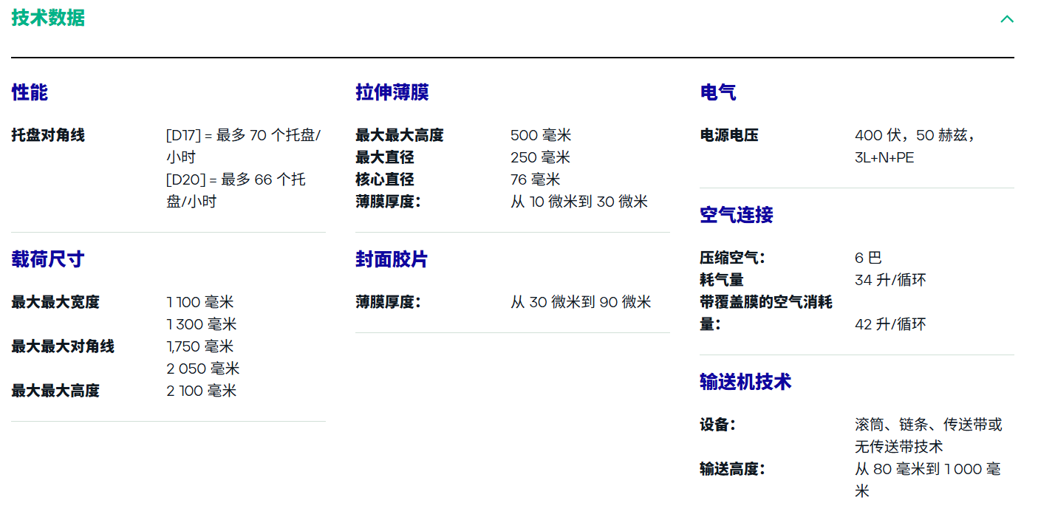1055x517 pixels.
Task: Click the 最大最大宽度 label
Action: [x=55, y=302]
